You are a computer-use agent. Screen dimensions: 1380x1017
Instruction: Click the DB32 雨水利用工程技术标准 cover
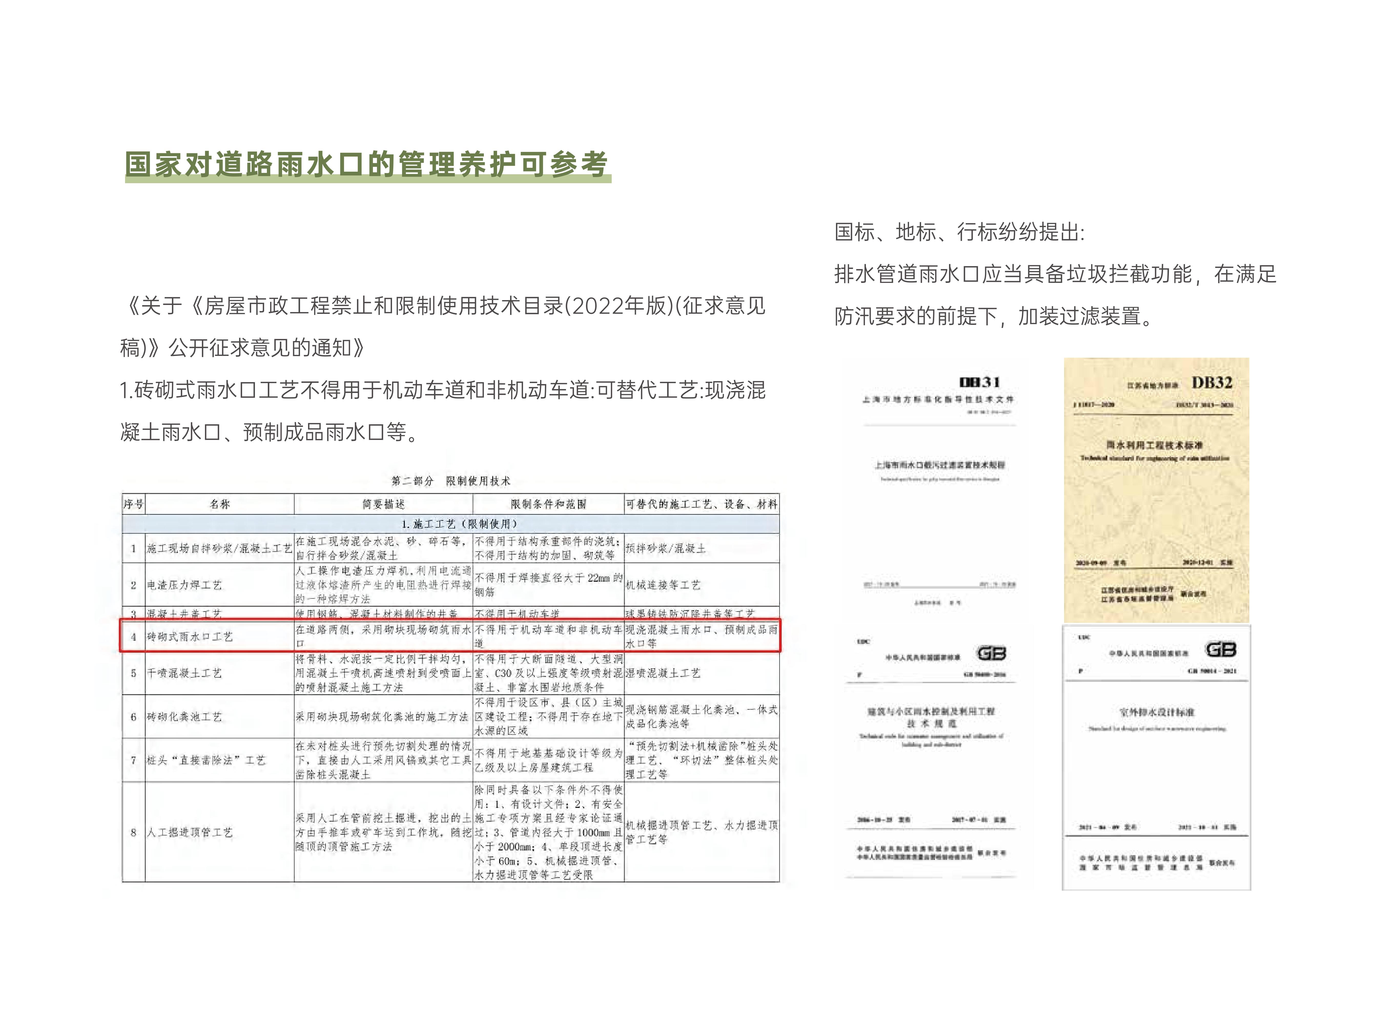click(1156, 490)
